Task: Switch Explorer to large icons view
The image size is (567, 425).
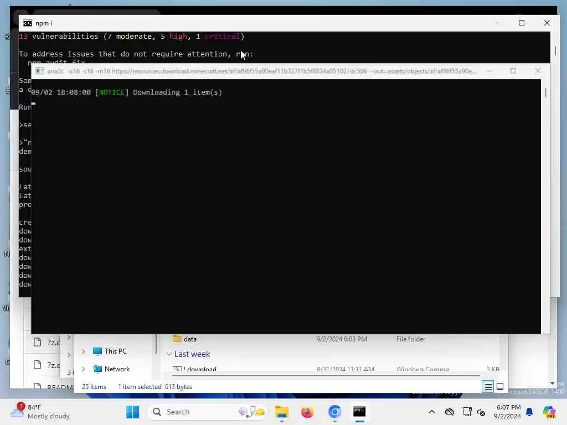Action: [x=500, y=386]
